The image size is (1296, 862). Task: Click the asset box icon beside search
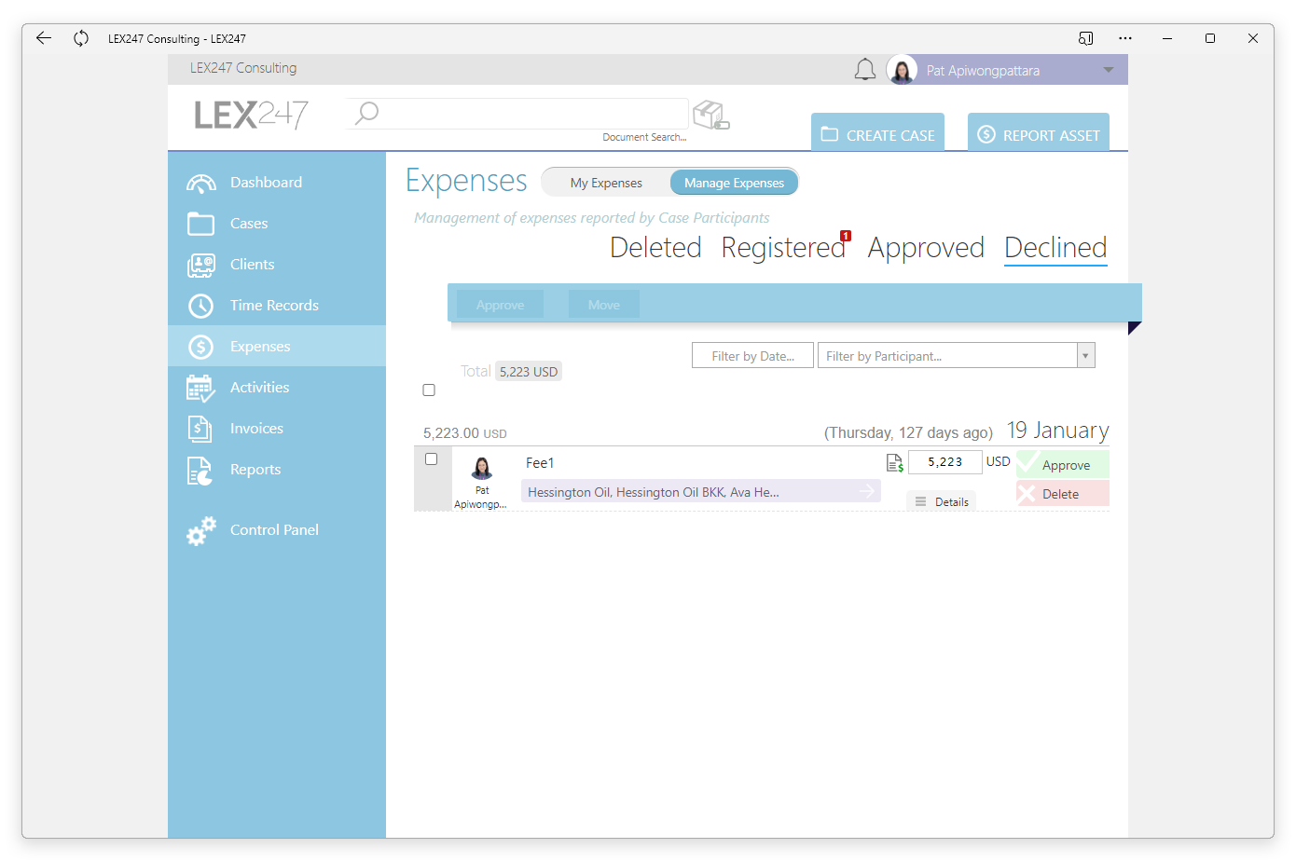point(711,116)
